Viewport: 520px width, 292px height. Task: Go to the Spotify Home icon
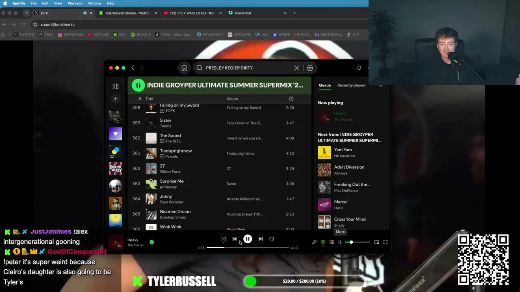coord(184,68)
